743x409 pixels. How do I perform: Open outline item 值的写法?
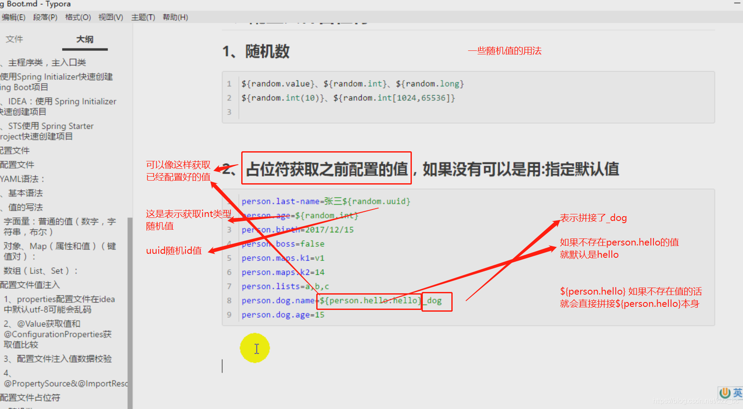pyautogui.click(x=25, y=207)
